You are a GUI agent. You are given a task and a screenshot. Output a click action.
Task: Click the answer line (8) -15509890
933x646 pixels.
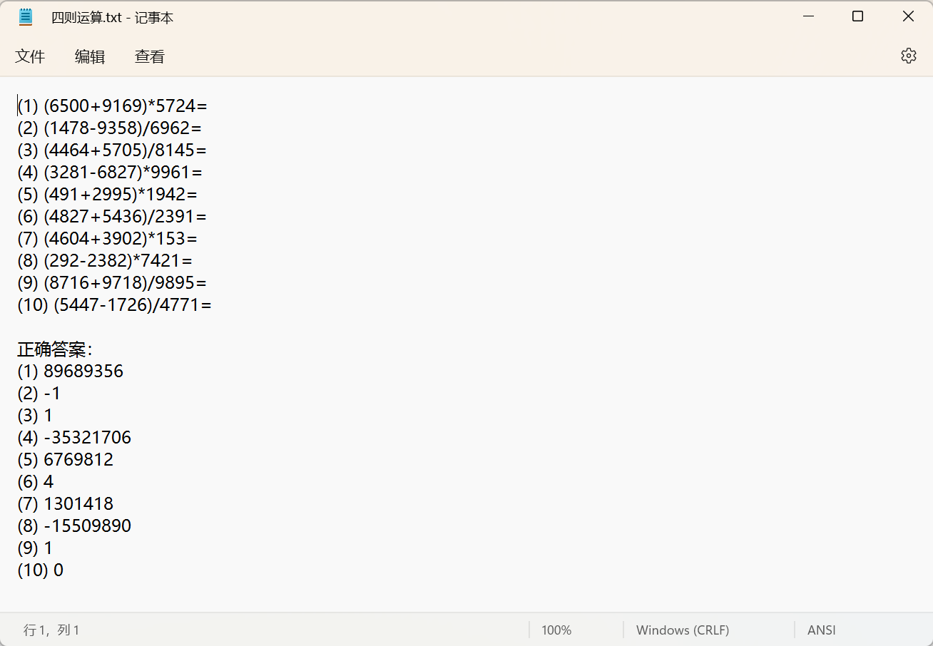coord(74,526)
